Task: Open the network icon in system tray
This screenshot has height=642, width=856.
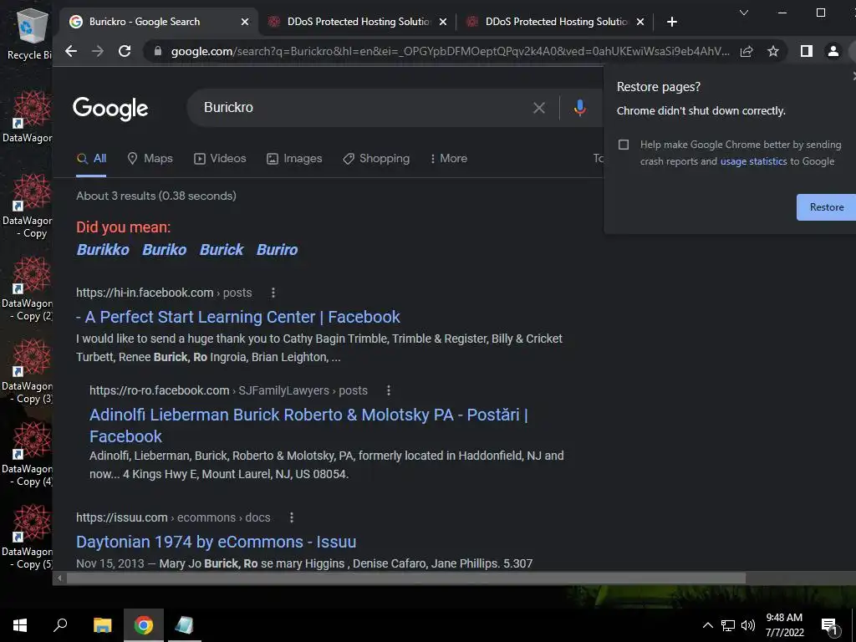Action: click(x=728, y=625)
